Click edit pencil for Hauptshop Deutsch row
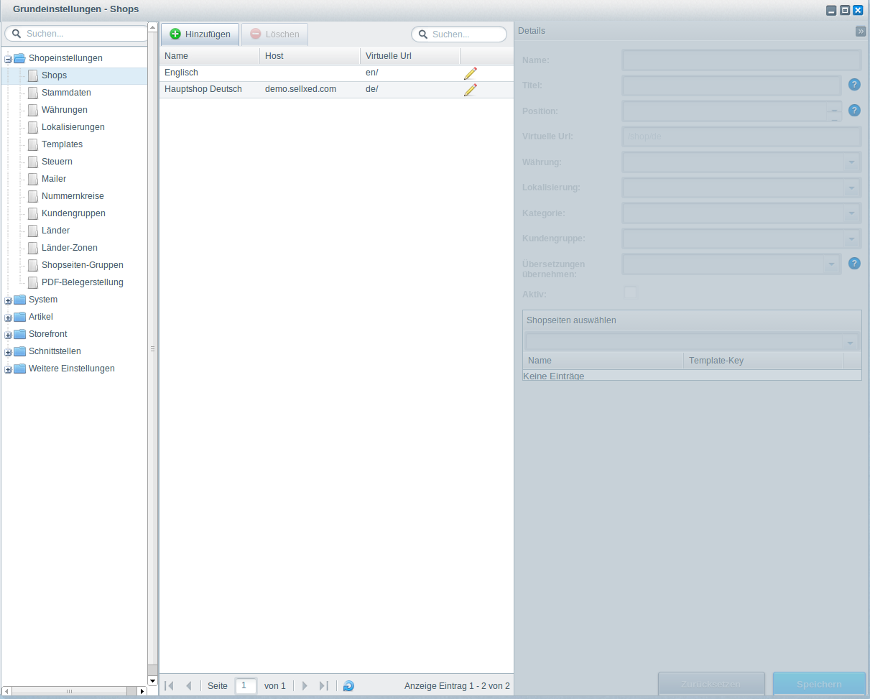The width and height of the screenshot is (870, 699). point(471,90)
